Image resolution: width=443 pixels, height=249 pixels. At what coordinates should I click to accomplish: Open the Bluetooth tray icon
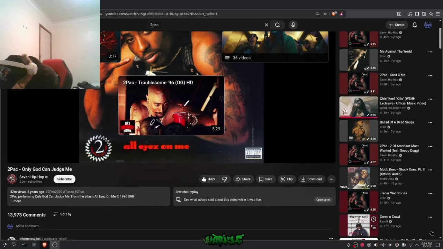click(383, 245)
